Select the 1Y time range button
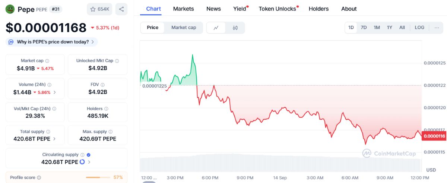This screenshot has height=183, width=447. (389, 28)
